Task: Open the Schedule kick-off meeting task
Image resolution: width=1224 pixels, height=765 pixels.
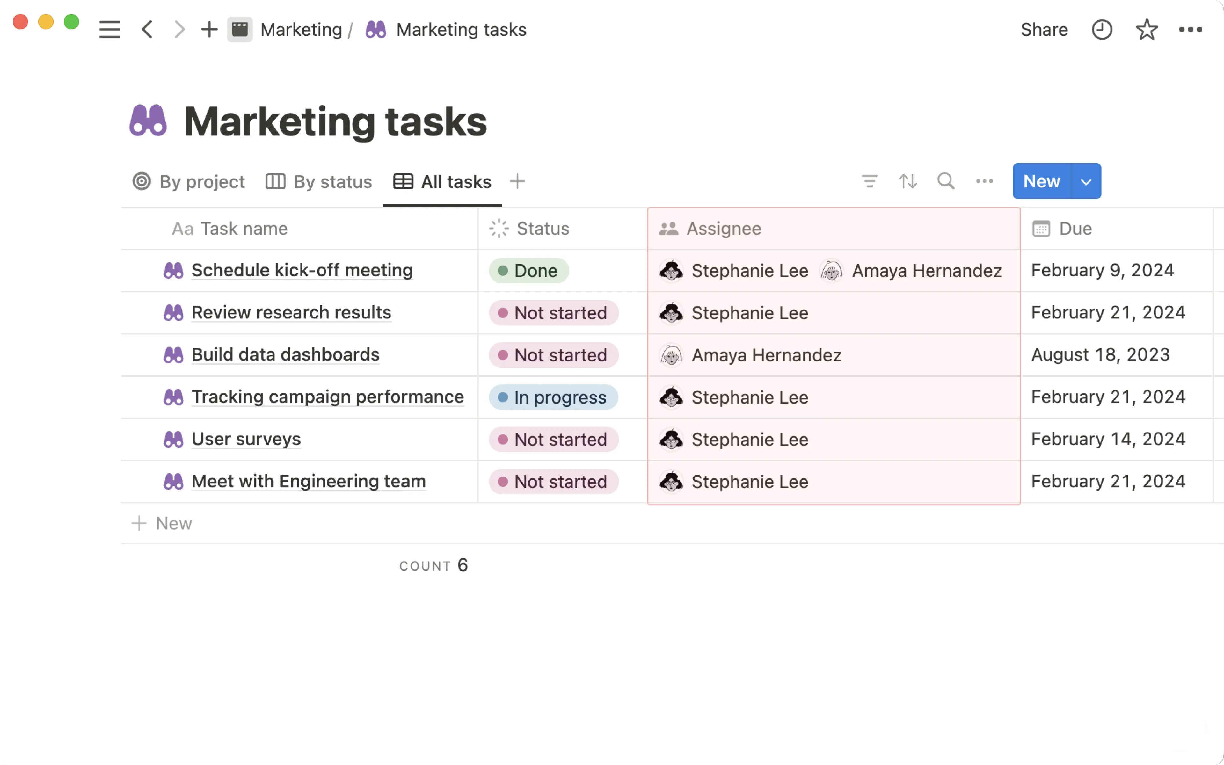Action: pyautogui.click(x=302, y=270)
